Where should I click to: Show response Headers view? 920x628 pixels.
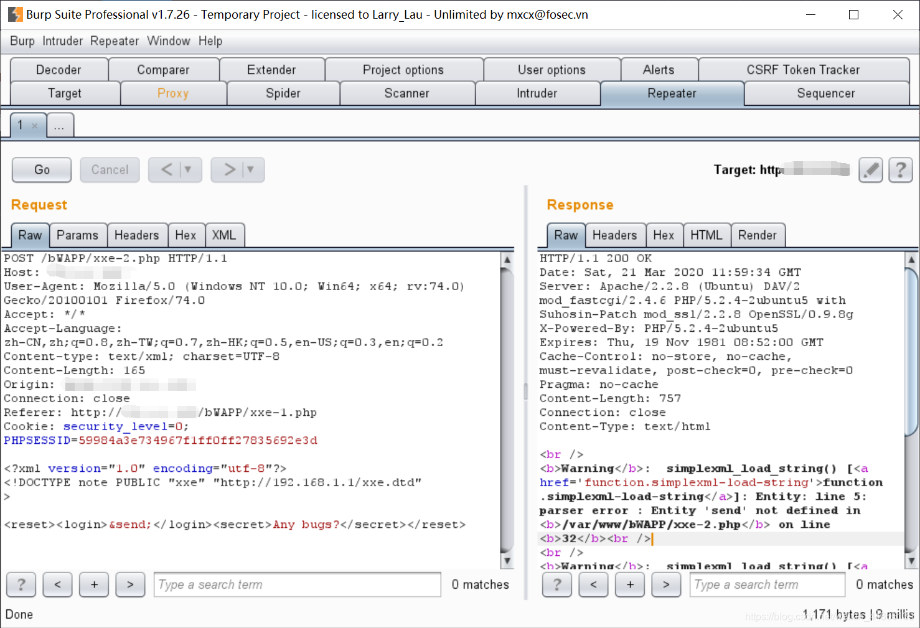tap(615, 235)
